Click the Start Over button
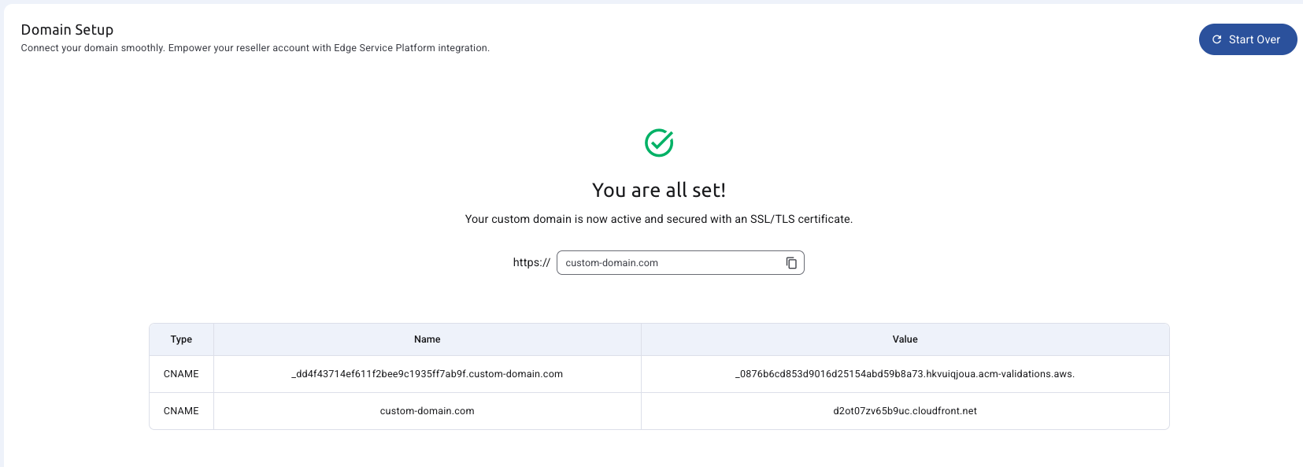Image resolution: width=1303 pixels, height=467 pixels. (1247, 39)
